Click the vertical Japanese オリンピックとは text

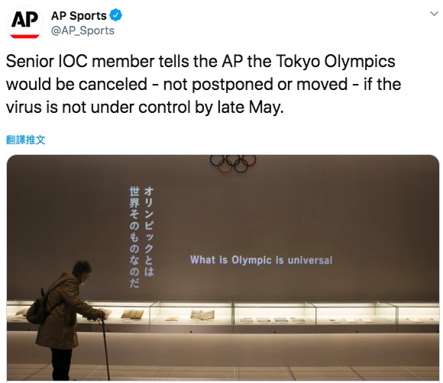149,231
